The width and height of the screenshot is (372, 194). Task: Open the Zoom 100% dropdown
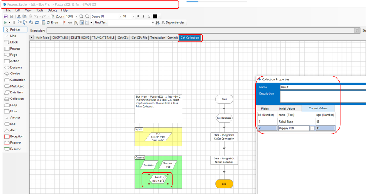pyautogui.click(x=77, y=16)
